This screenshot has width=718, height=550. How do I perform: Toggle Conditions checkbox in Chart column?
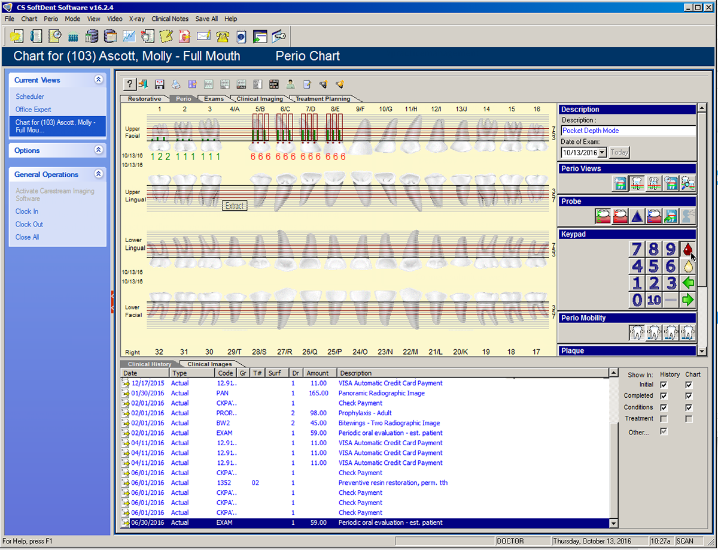coord(689,407)
